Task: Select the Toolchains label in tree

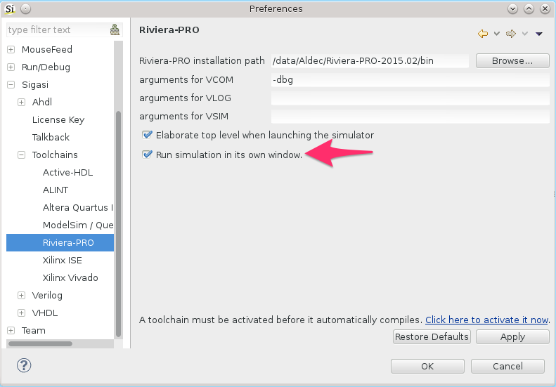Action: (55, 155)
